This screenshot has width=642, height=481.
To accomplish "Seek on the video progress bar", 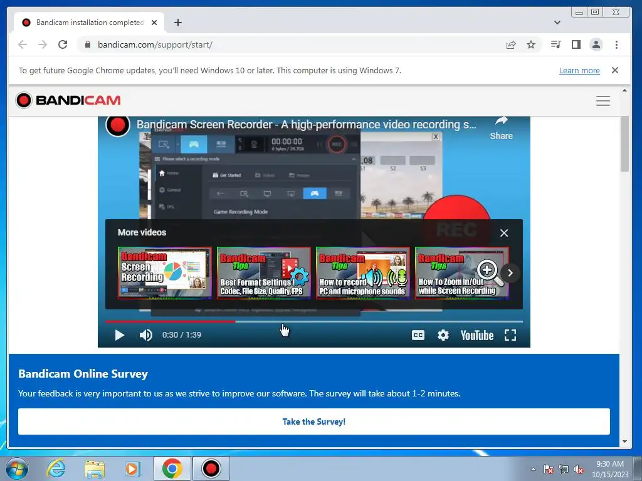I will pos(313,321).
